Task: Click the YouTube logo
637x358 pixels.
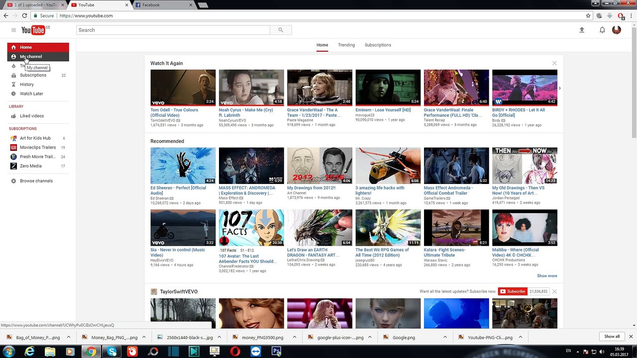Action: click(33, 30)
